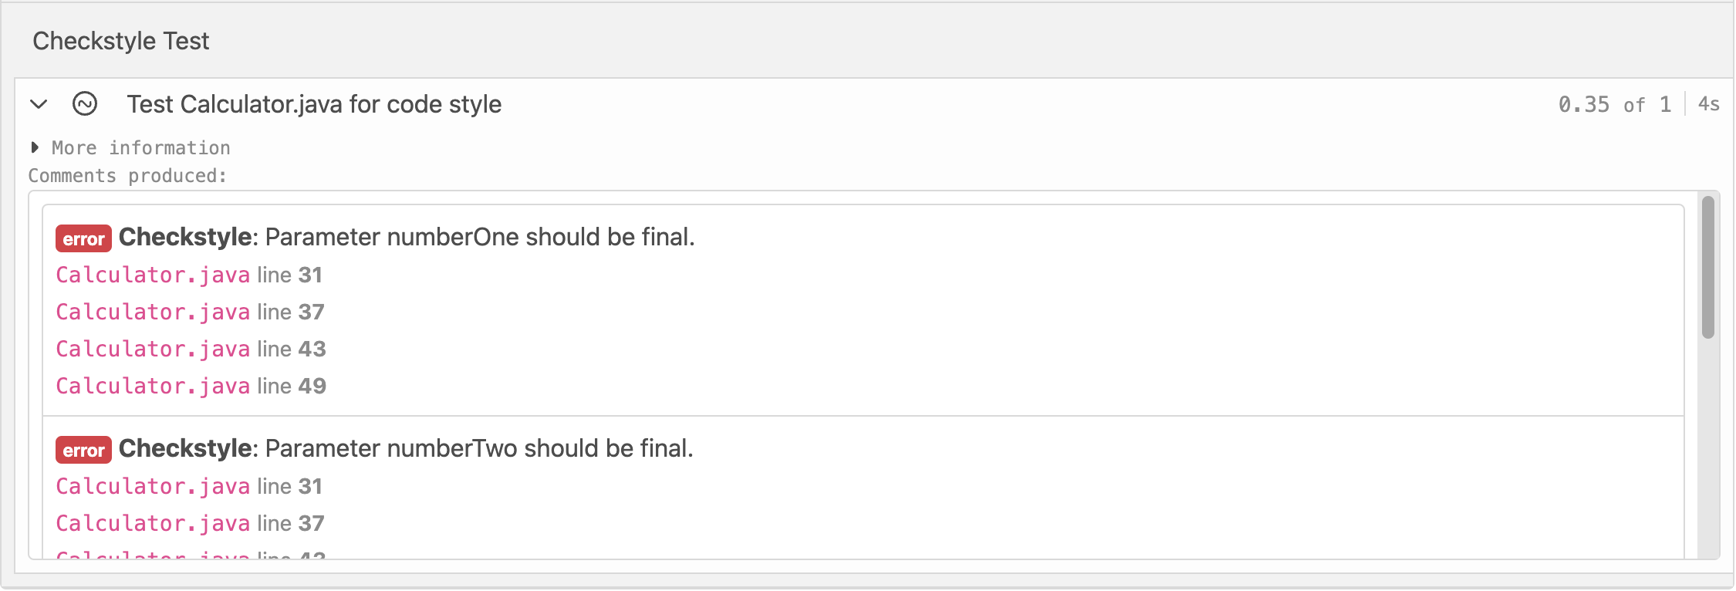The width and height of the screenshot is (1736, 591).
Task: Click the error badge for numberOne
Action: (83, 238)
